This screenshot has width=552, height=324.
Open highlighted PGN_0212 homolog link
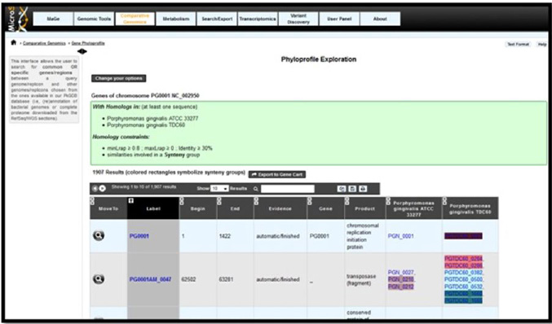tap(401, 287)
